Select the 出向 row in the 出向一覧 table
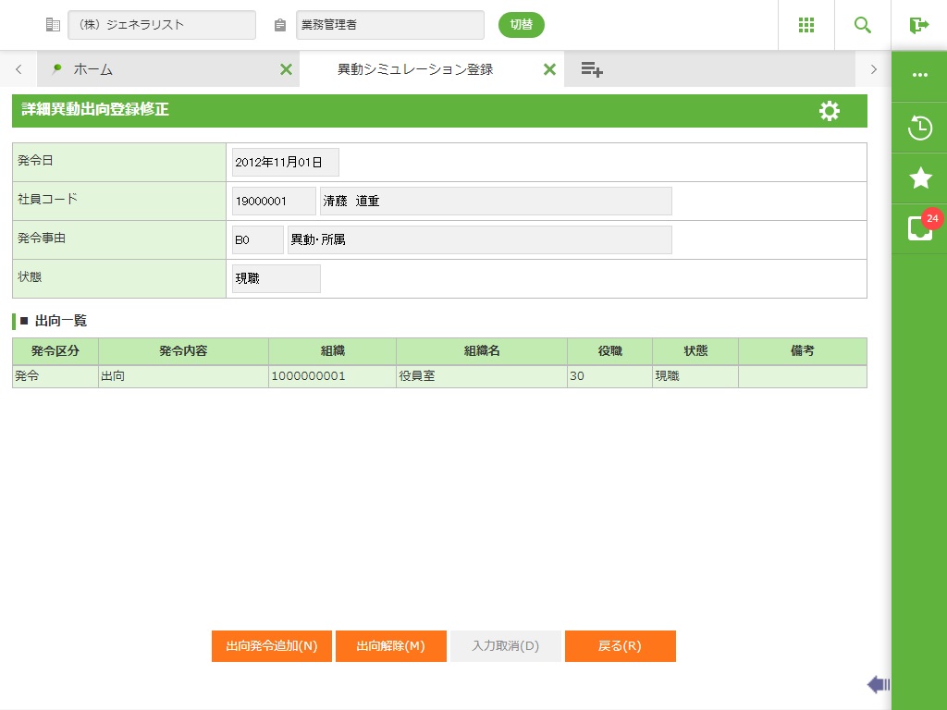Image resolution: width=947 pixels, height=710 pixels. coord(182,376)
